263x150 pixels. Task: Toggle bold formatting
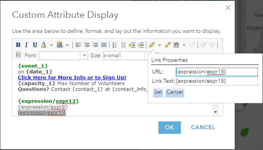click(x=18, y=45)
